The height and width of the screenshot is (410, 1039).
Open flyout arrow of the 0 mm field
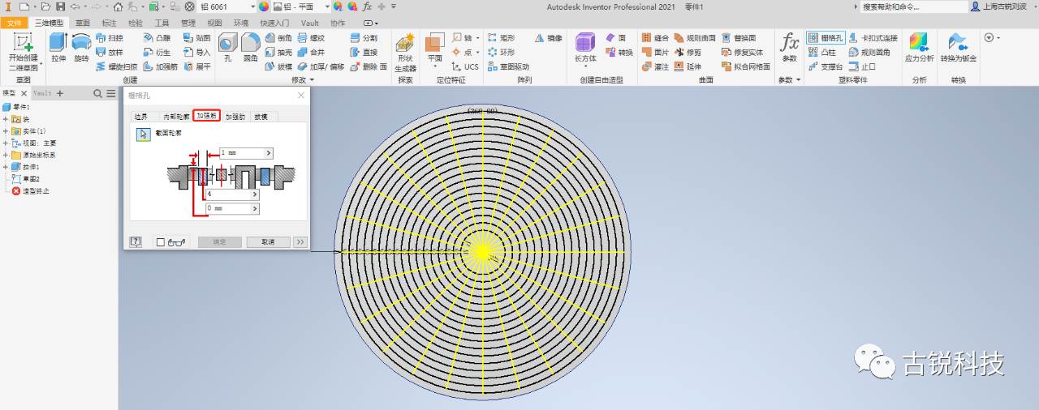tap(255, 209)
